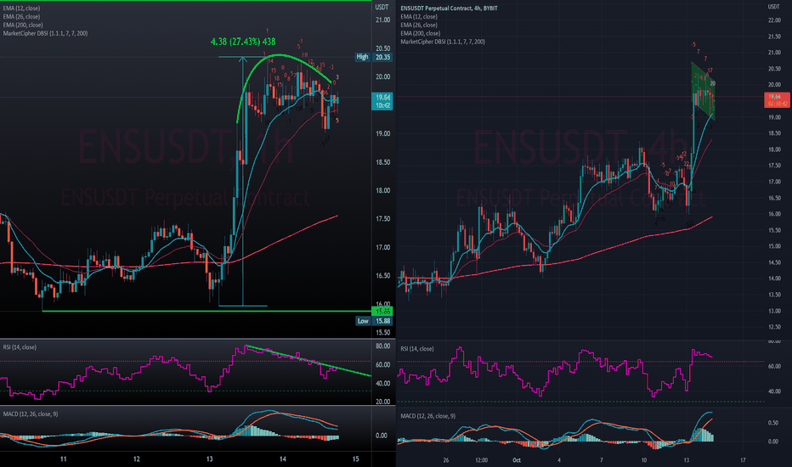Select the green RSI trendline on 1h chart
The width and height of the screenshot is (792, 467).
click(308, 361)
